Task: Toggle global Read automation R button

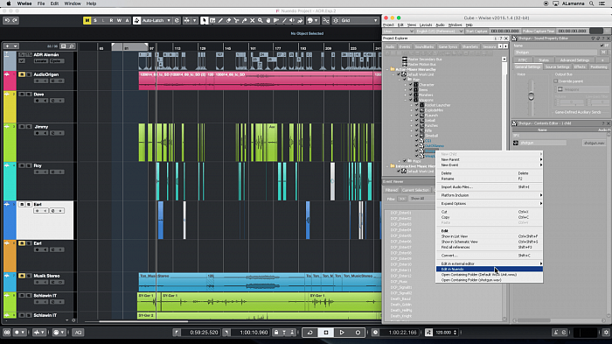Action: pyautogui.click(x=111, y=20)
